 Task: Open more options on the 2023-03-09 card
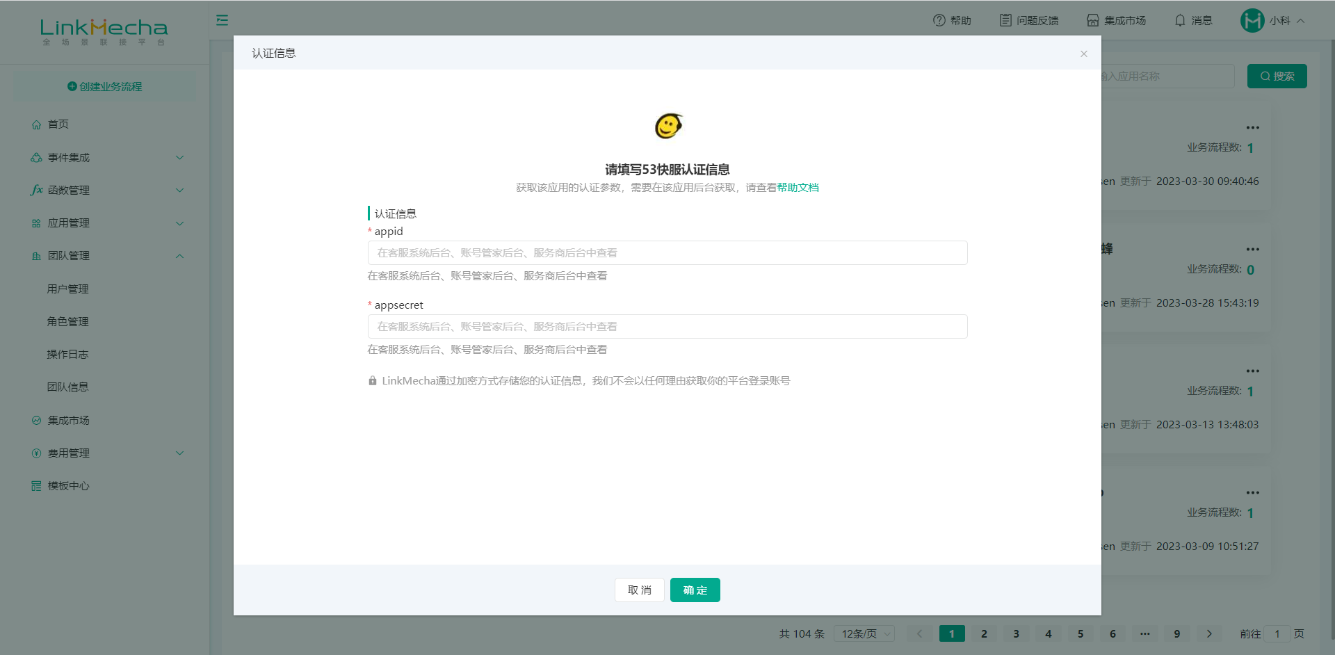pos(1253,493)
